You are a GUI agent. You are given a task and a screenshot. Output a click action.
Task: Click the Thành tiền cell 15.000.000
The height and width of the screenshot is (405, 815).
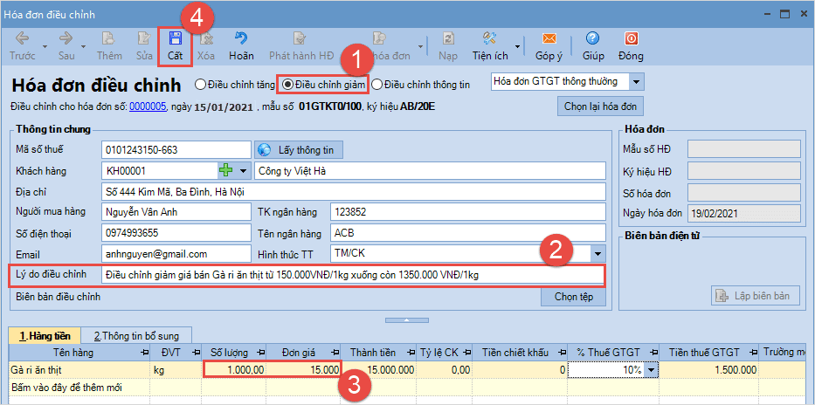click(379, 370)
